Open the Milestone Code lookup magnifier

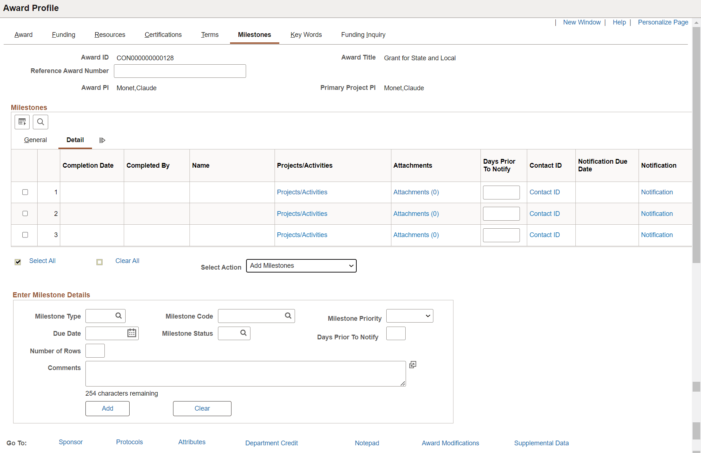coord(288,316)
